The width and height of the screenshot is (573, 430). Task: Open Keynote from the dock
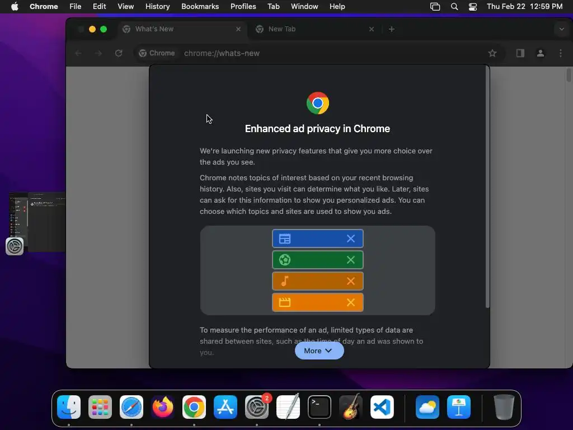(x=459, y=407)
